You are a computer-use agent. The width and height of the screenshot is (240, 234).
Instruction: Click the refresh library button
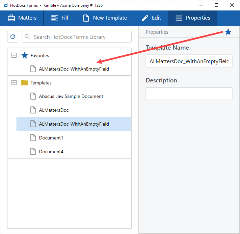pos(13,36)
